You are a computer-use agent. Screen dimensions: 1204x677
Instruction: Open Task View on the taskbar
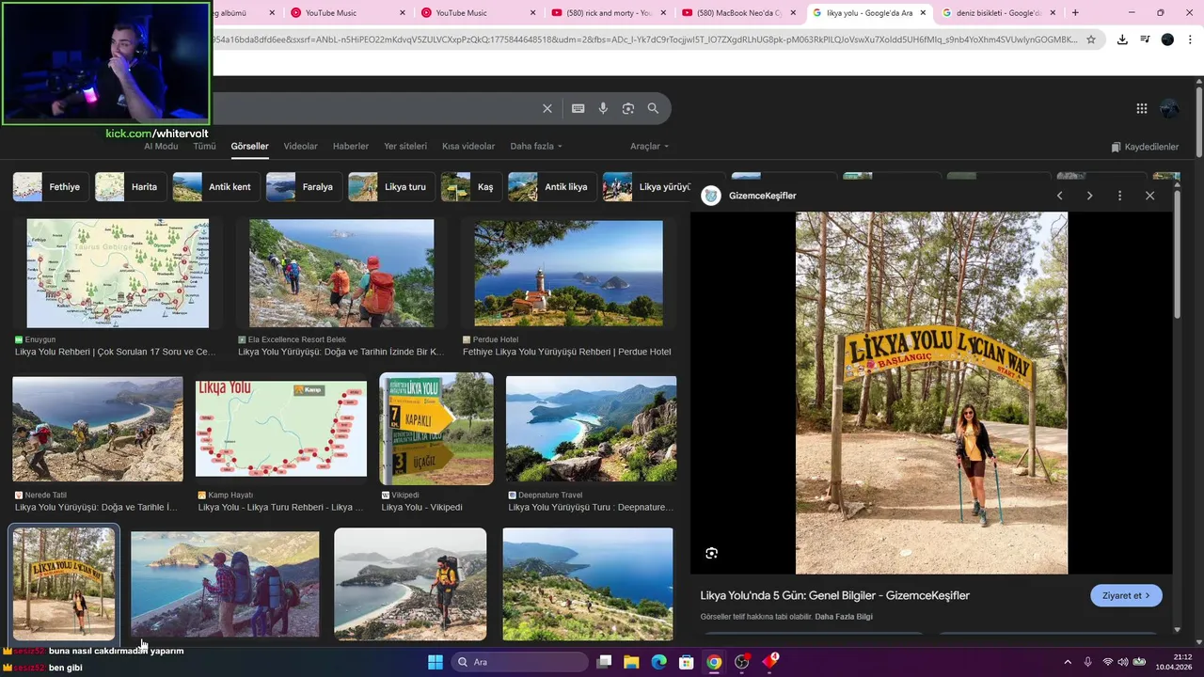pos(605,662)
